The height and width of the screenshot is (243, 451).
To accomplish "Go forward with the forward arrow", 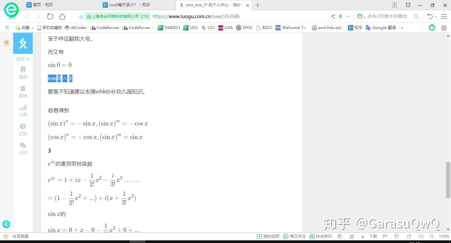I will click(x=38, y=17).
